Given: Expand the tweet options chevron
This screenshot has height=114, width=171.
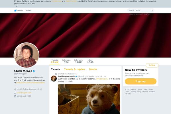Looking at the screenshot, I should [105, 77].
